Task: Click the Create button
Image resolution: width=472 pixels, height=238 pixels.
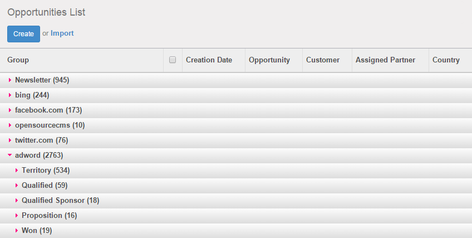Action: coord(23,33)
